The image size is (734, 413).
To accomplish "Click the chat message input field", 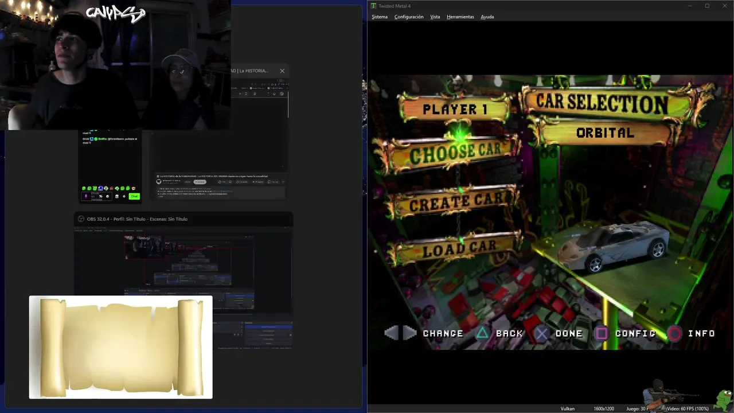I will click(x=96, y=196).
